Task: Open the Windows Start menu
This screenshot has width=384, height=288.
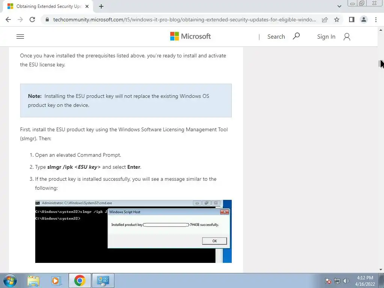Action: click(x=10, y=280)
